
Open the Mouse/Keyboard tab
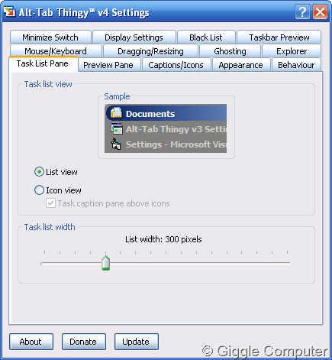point(56,51)
